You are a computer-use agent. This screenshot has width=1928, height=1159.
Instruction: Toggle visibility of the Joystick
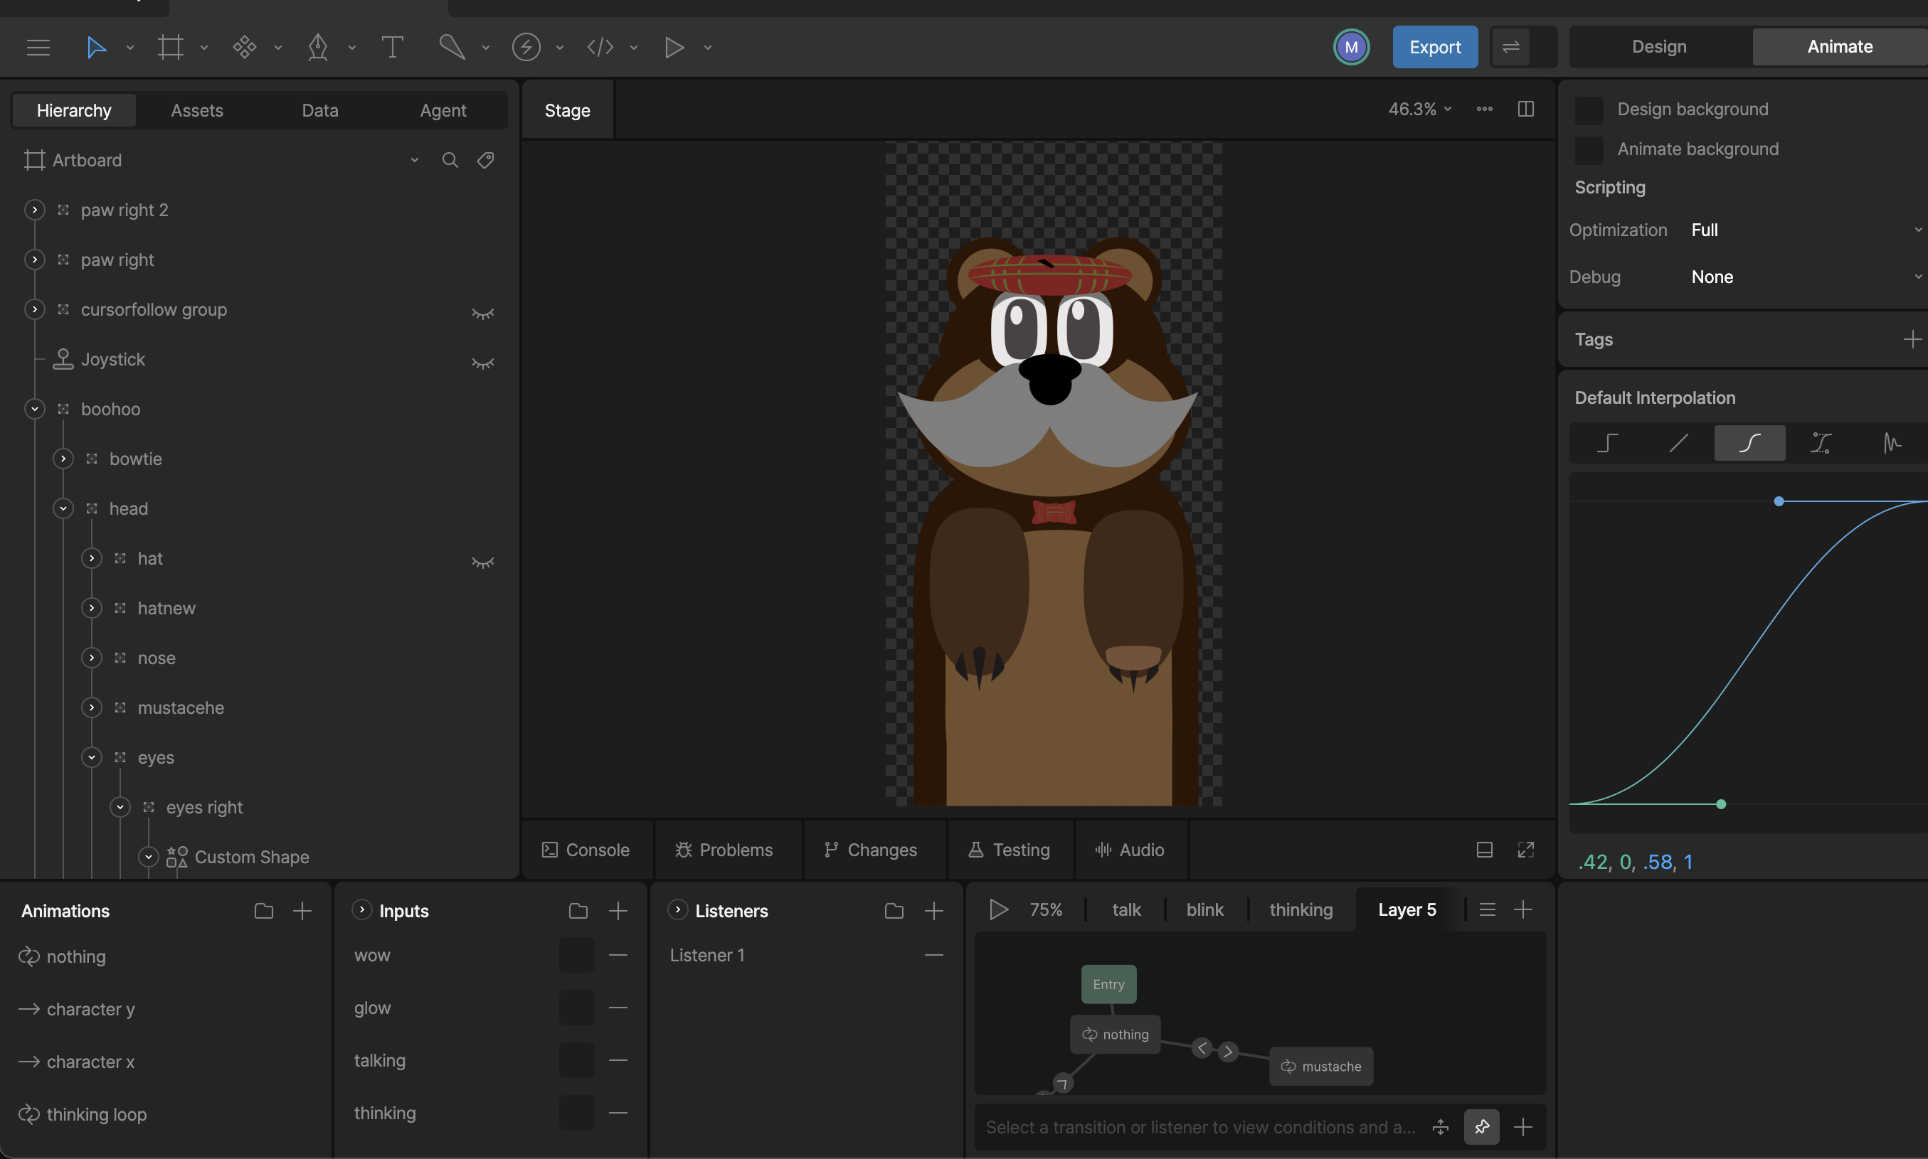click(x=483, y=363)
